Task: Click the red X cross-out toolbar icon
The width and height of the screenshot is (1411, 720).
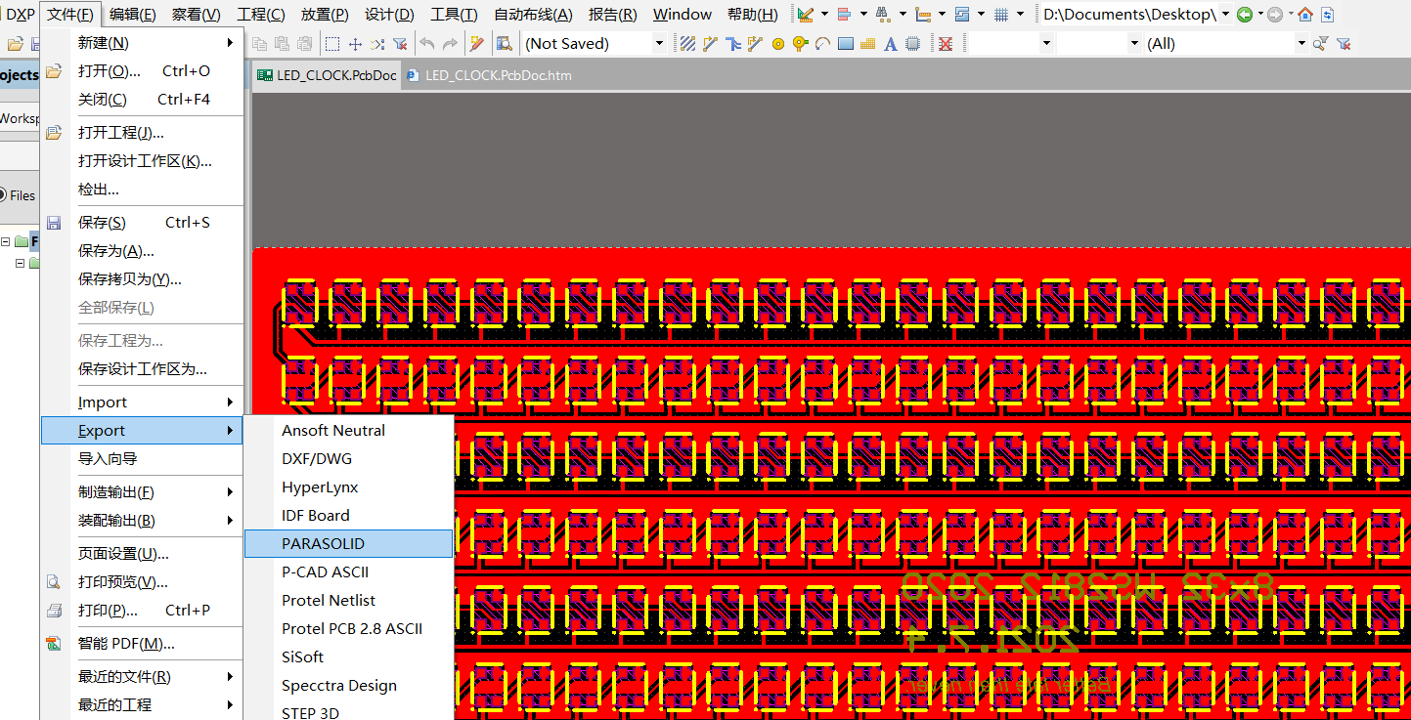Action: [x=945, y=43]
